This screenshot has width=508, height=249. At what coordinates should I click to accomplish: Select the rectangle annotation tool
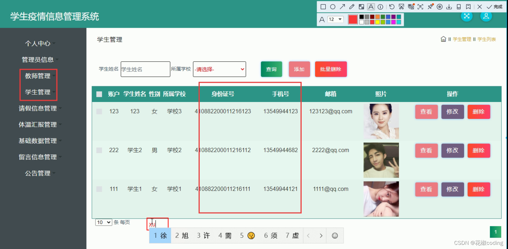coord(323,7)
